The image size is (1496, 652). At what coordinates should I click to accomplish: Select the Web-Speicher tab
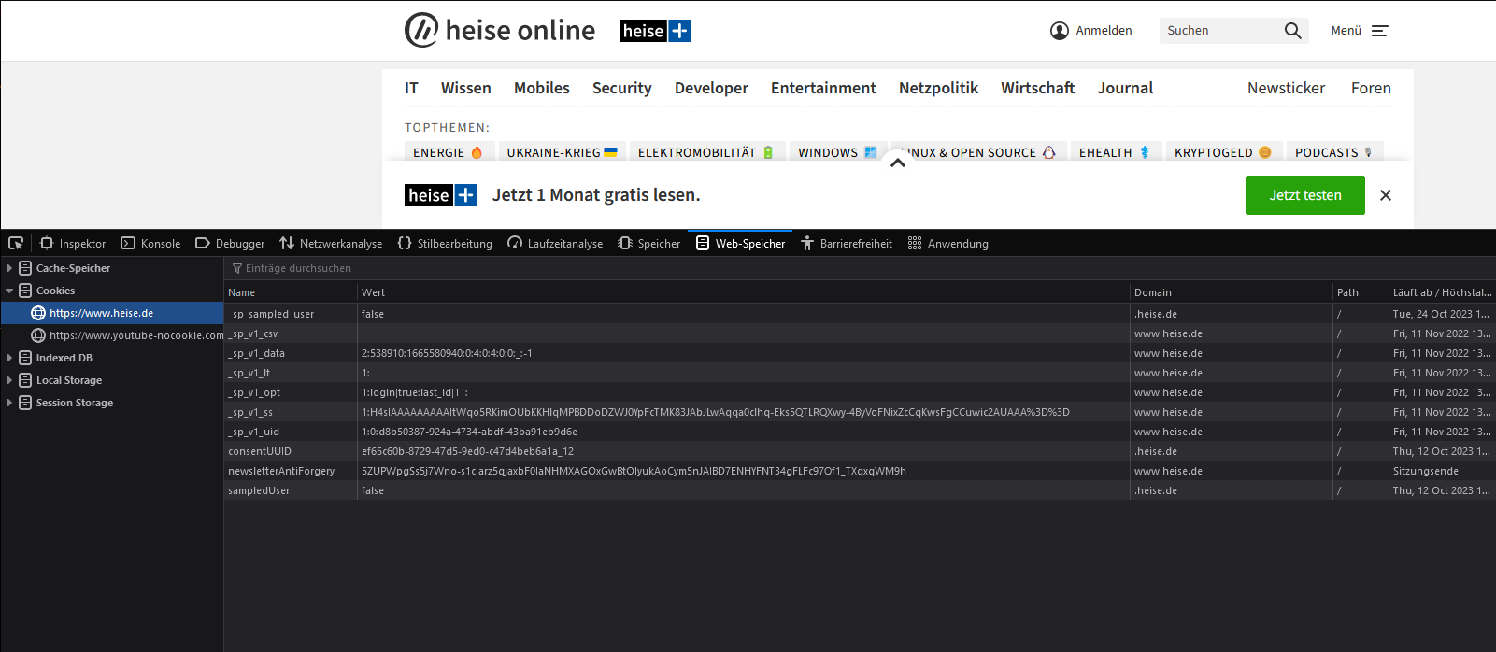[x=740, y=243]
